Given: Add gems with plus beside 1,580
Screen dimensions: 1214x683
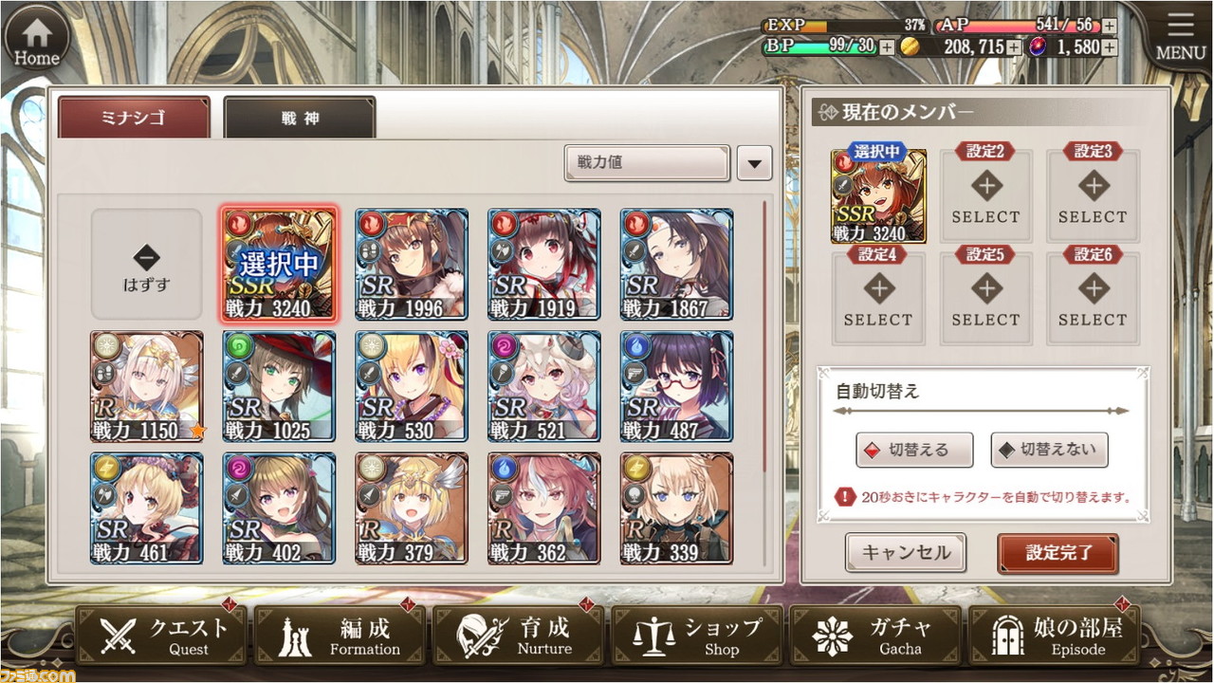Looking at the screenshot, I should coord(1109,46).
